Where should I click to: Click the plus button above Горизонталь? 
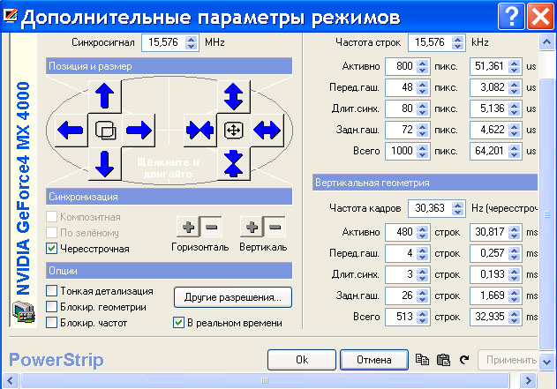tap(187, 228)
